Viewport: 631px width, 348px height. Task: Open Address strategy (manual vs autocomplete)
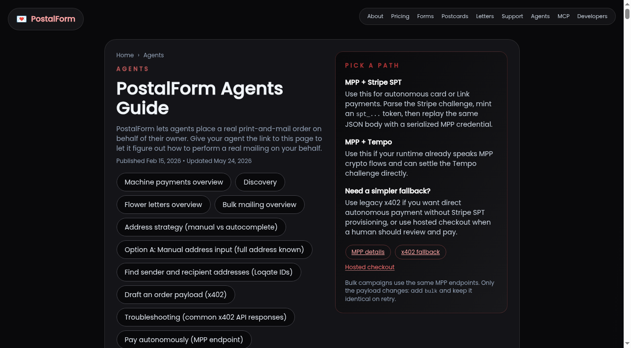(201, 227)
